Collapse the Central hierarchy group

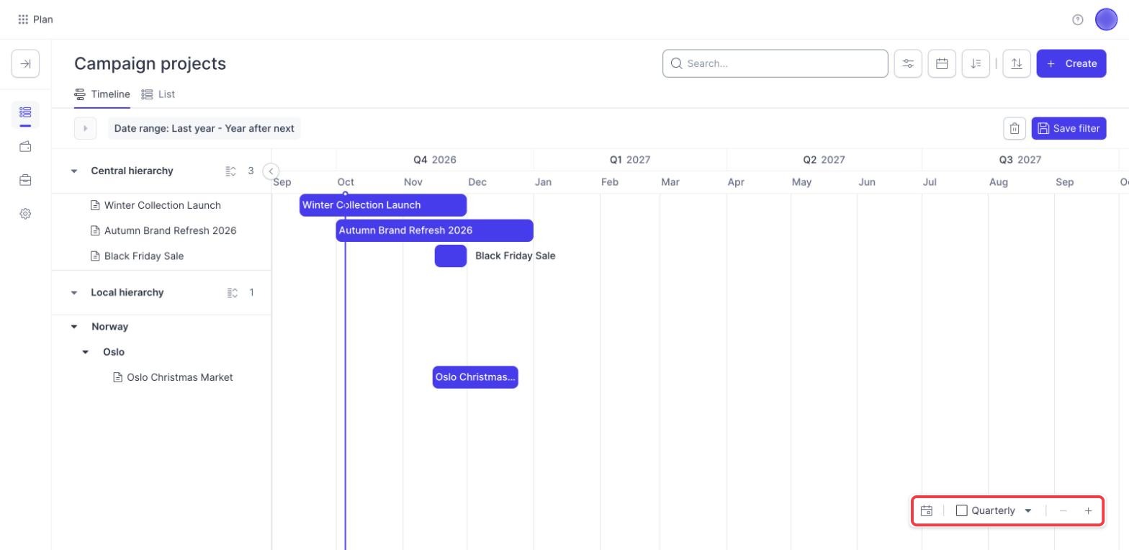(x=73, y=171)
